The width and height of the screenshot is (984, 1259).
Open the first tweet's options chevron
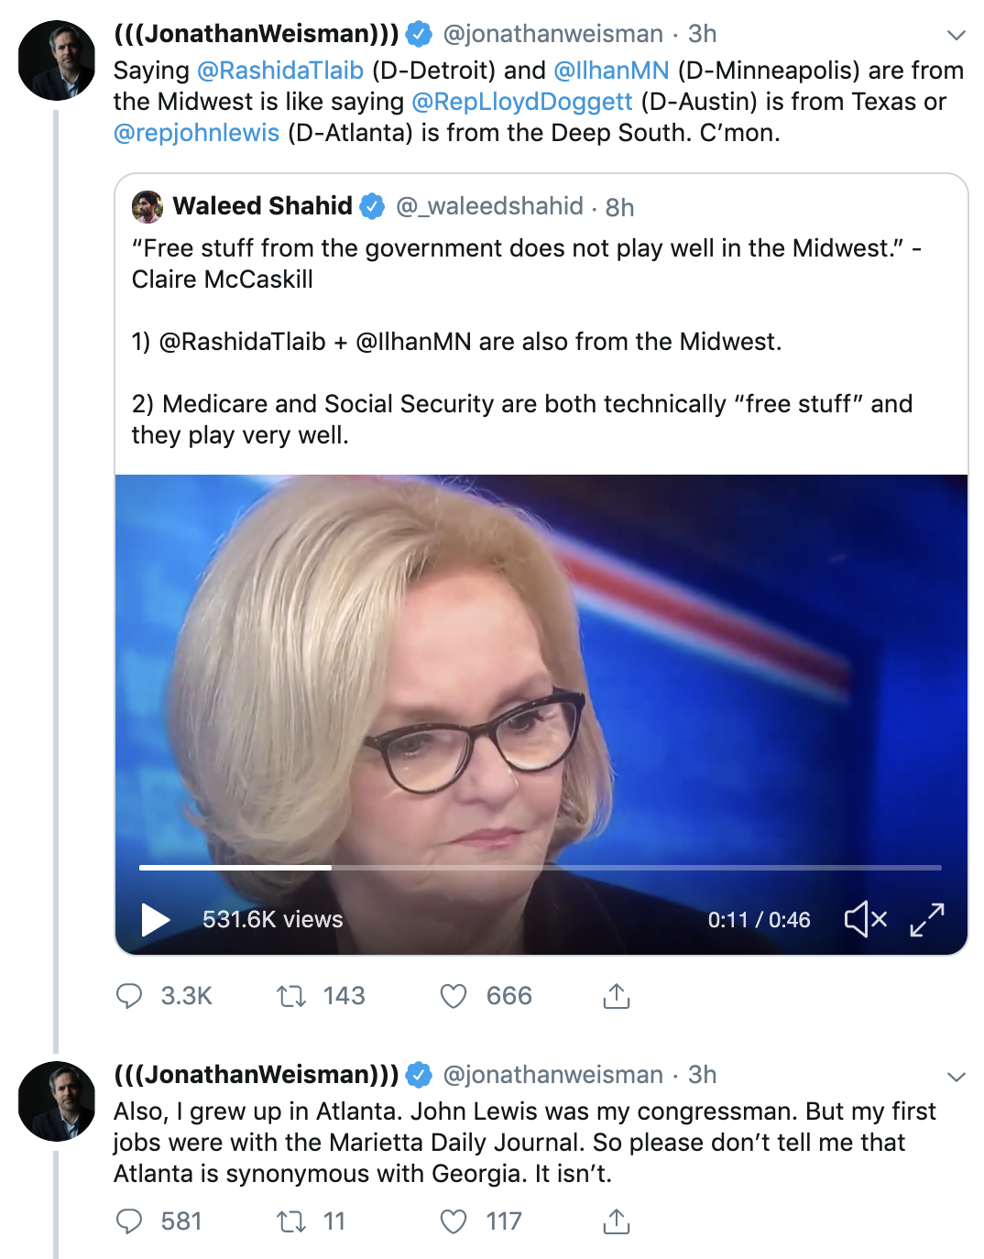tap(957, 36)
